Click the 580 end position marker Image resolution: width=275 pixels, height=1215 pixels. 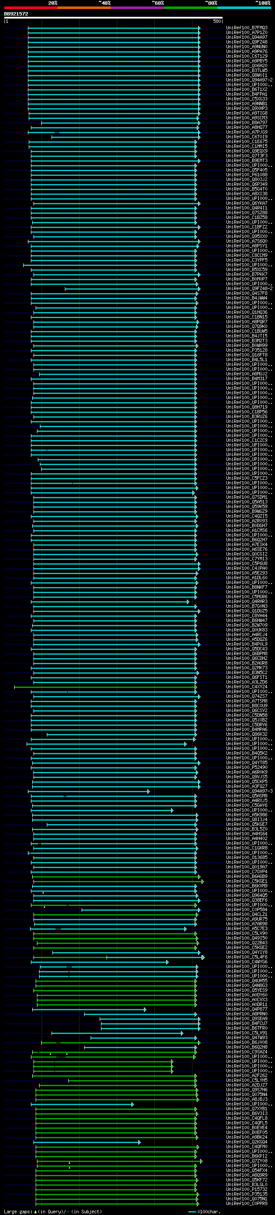click(217, 21)
